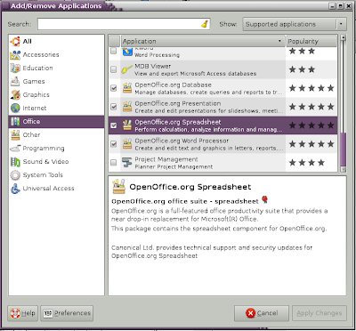Viewport: 356px width, 331px height.
Task: Select the All category
Action: (56, 42)
